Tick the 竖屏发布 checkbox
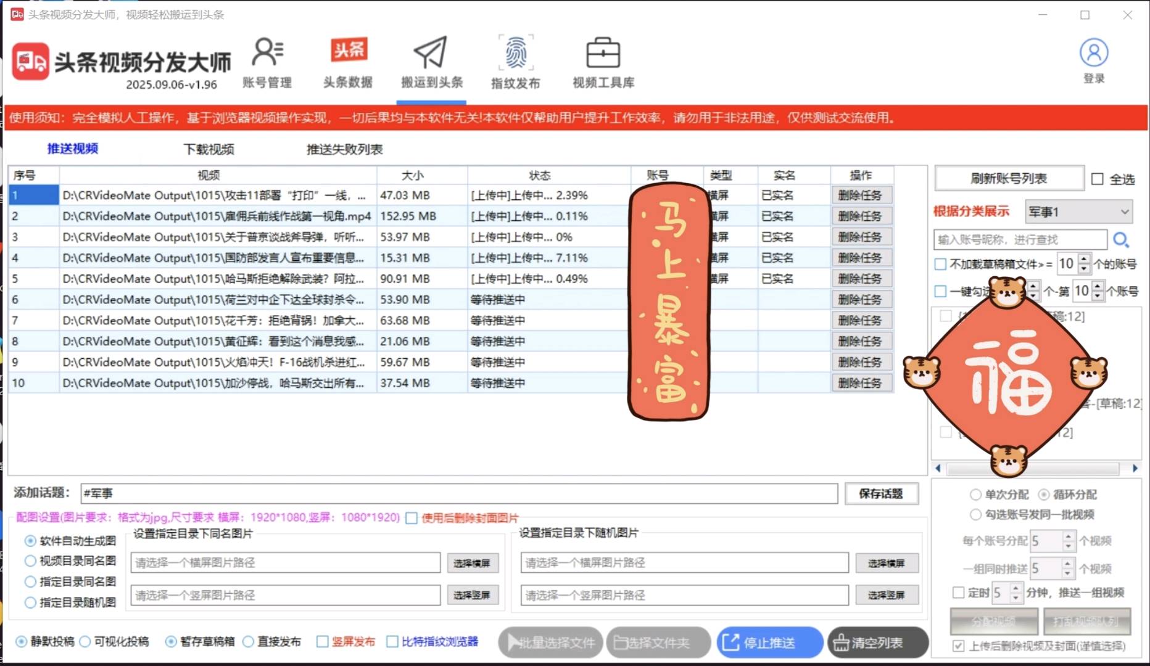This screenshot has height=666, width=1150. point(322,642)
